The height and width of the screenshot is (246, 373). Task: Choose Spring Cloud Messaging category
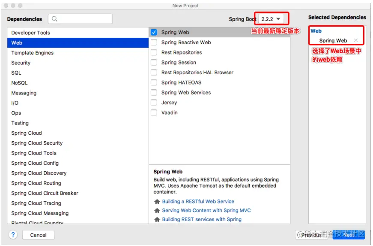tap(78, 213)
